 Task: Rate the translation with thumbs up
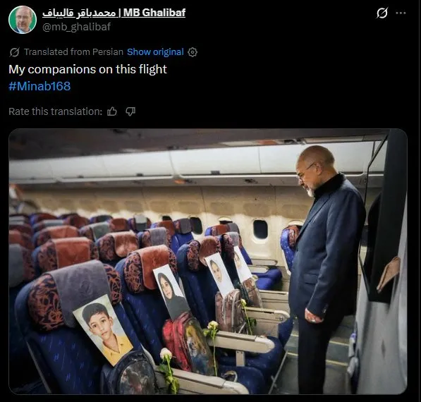click(x=112, y=111)
